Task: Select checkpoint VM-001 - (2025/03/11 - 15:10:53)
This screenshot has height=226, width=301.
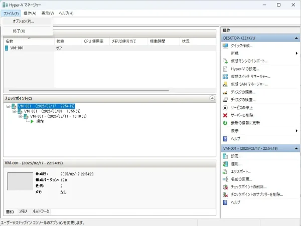Action: [58, 116]
